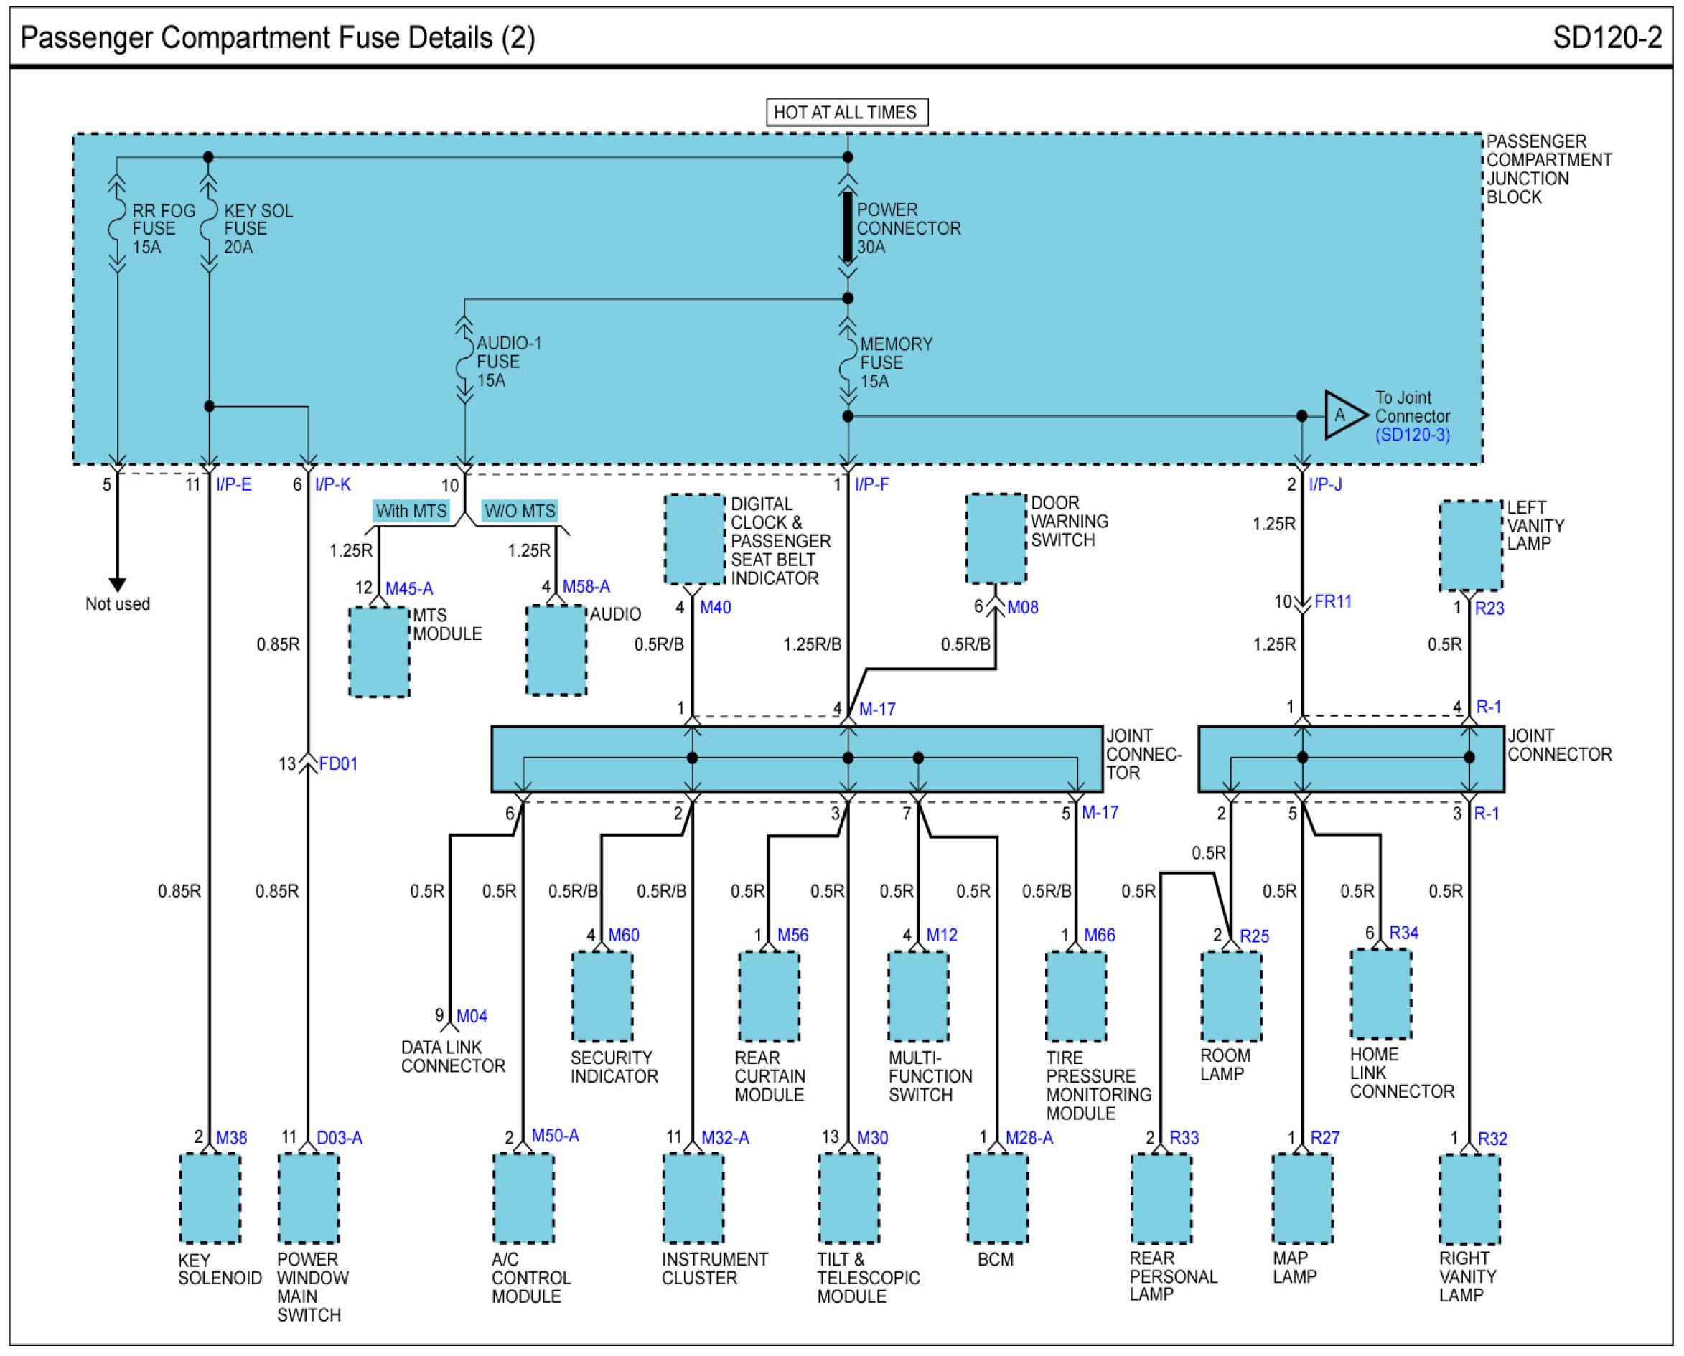Click the SD120-3 joint connector link
The height and width of the screenshot is (1356, 1684).
pos(1411,435)
